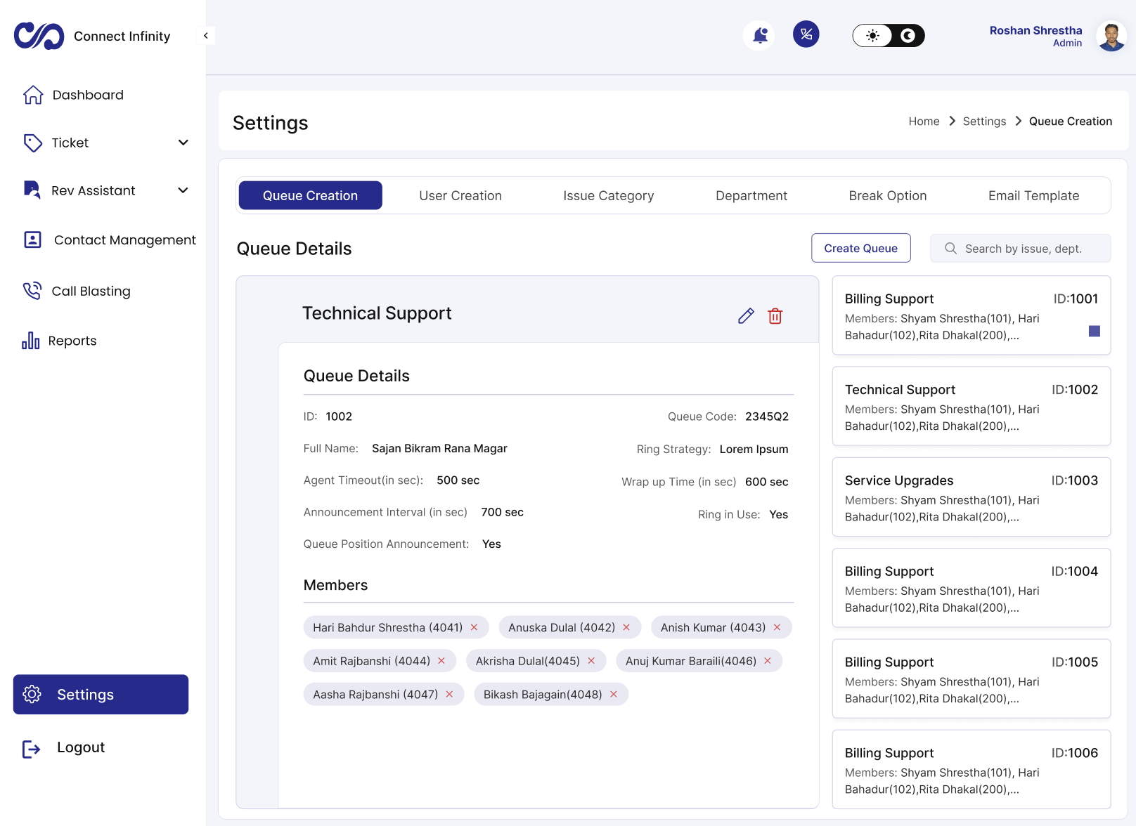Screen dimensions: 1136x826
Task: Click the Rev Assistant icon
Action: 32,190
